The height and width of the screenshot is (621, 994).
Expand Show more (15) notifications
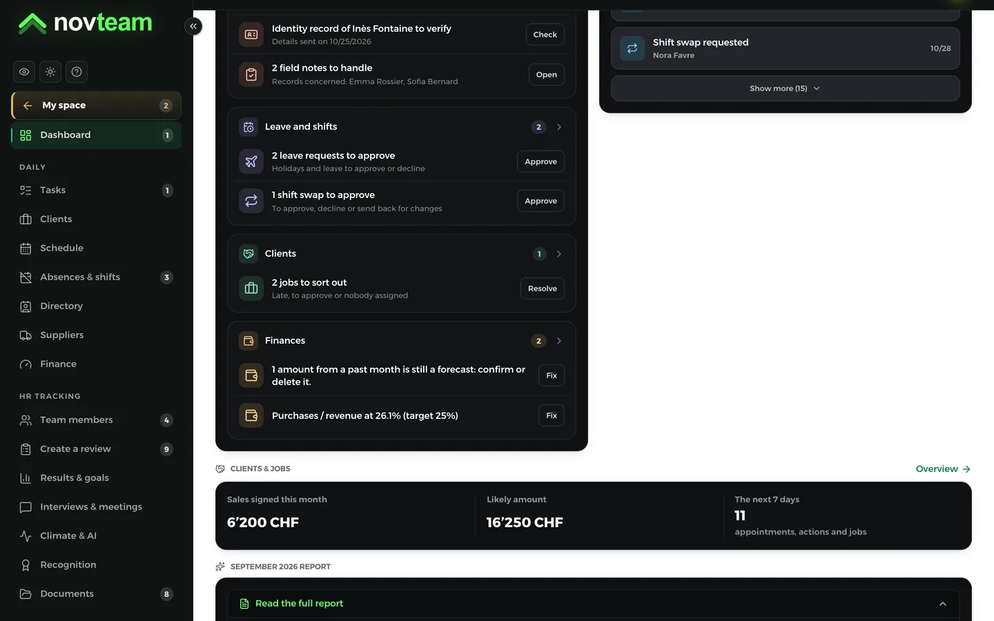coord(785,88)
